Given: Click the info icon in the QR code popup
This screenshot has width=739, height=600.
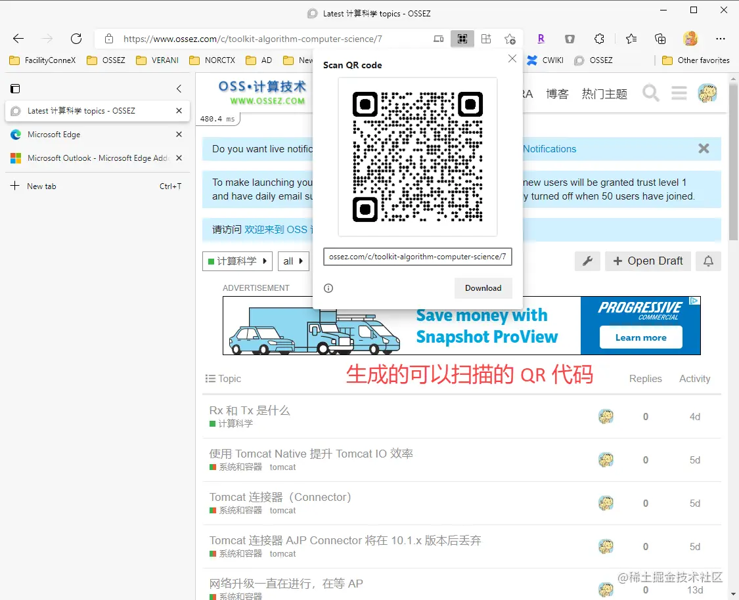Looking at the screenshot, I should (328, 288).
